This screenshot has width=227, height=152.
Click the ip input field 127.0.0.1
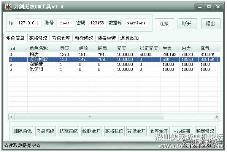click(x=29, y=23)
